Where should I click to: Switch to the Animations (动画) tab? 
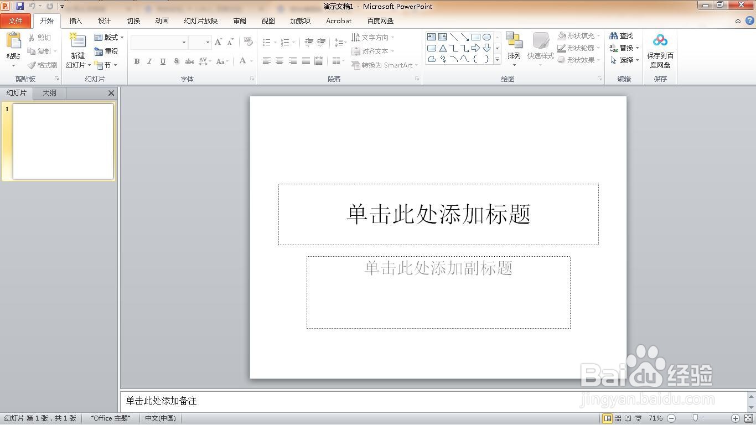click(x=162, y=21)
